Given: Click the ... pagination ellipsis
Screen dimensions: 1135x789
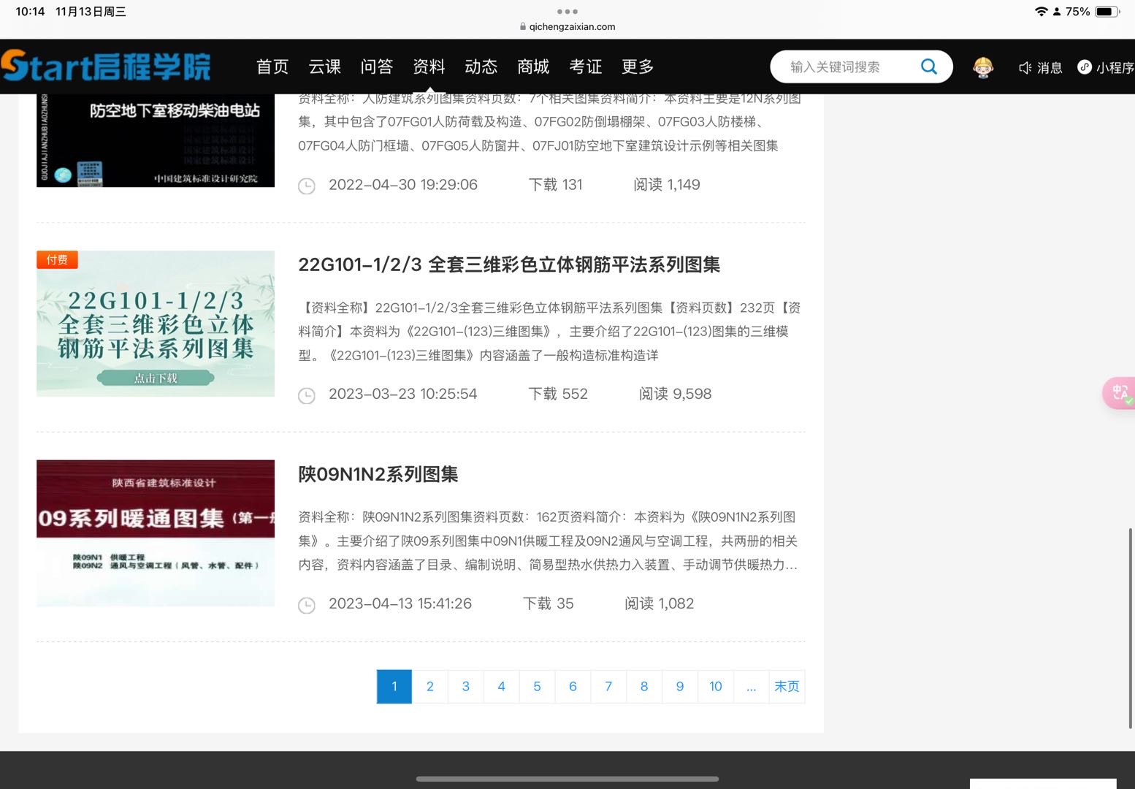Looking at the screenshot, I should point(752,686).
